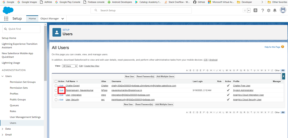The width and height of the screenshot is (288, 138).
Task: Open the Help question mark icon
Action: pyautogui.click(x=263, y=10)
